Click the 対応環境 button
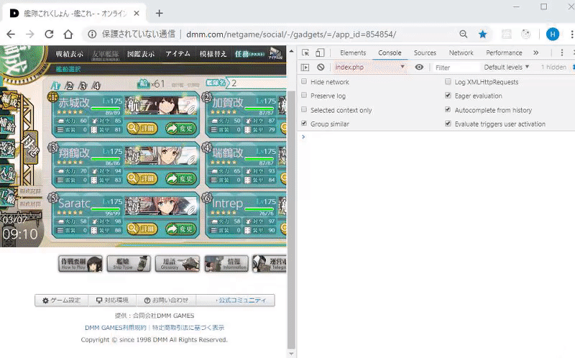The height and width of the screenshot is (358, 575). pos(112,300)
